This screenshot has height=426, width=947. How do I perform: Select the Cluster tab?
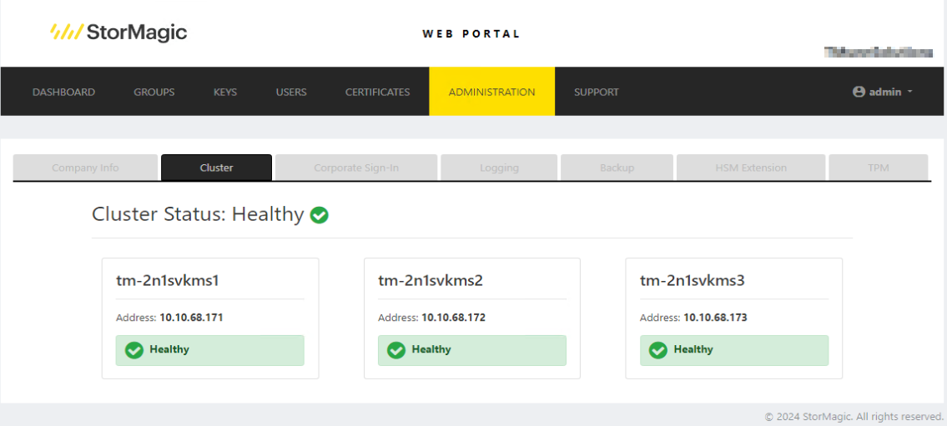pos(216,168)
